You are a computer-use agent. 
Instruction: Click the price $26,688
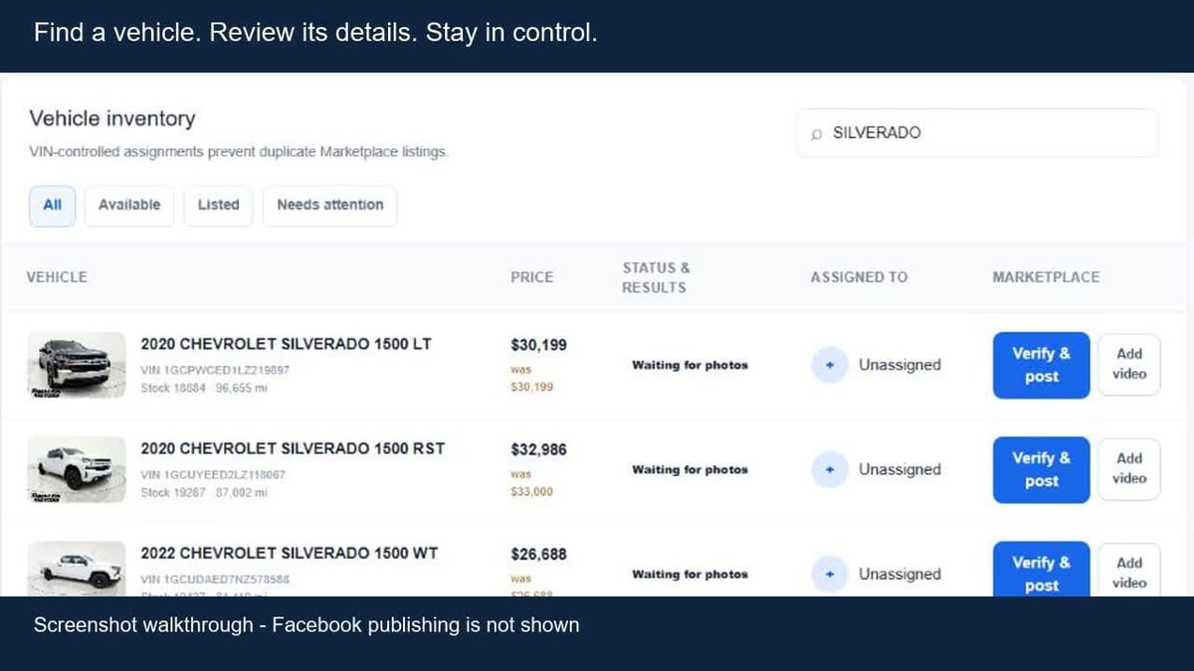[x=538, y=554]
